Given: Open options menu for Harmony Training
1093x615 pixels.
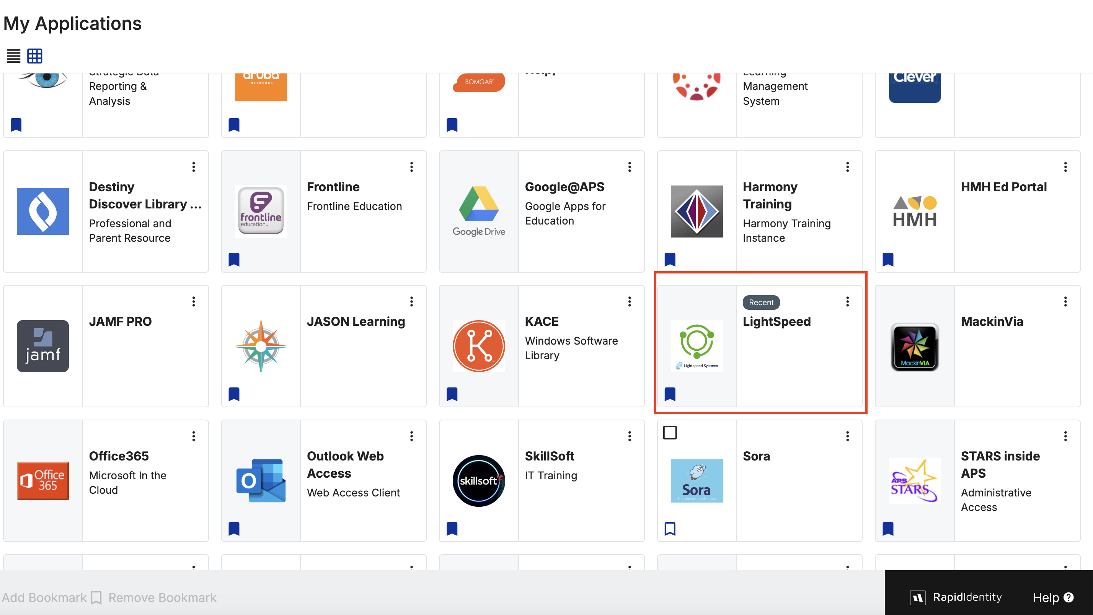Looking at the screenshot, I should pyautogui.click(x=848, y=167).
